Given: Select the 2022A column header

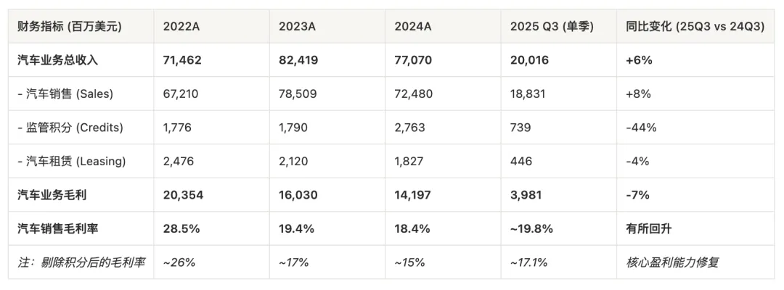Looking at the screenshot, I should point(181,27).
